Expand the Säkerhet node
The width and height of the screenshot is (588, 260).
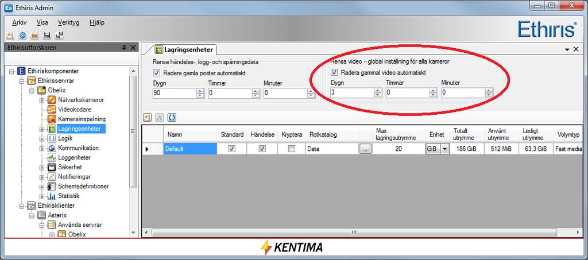(41, 167)
